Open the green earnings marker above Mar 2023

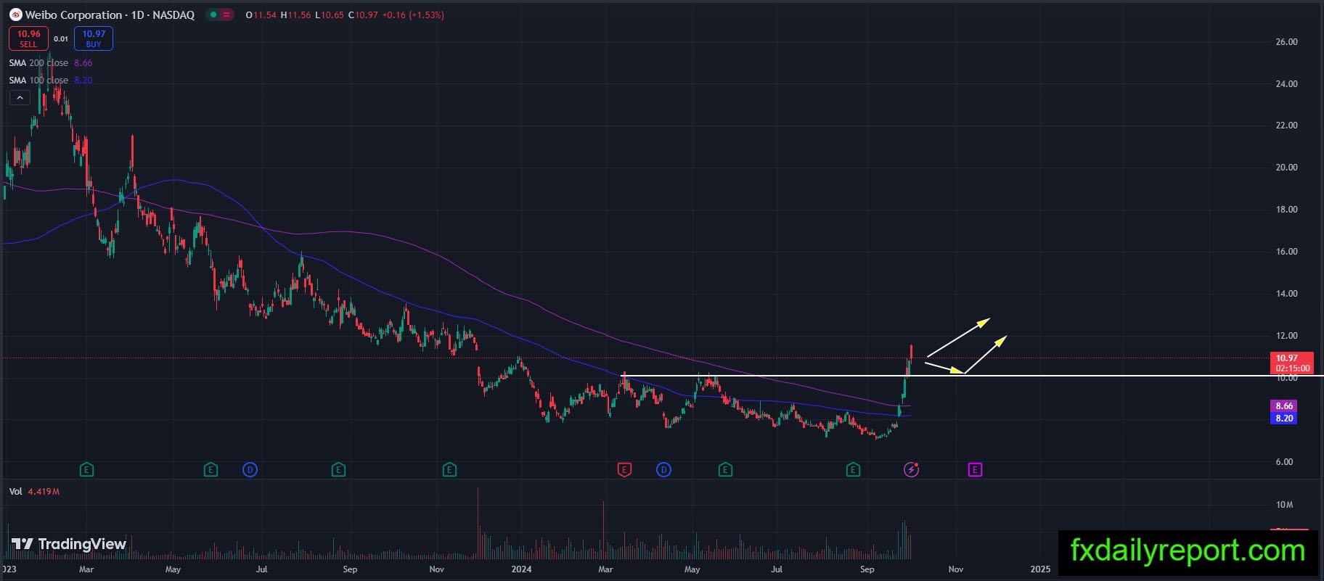click(86, 470)
